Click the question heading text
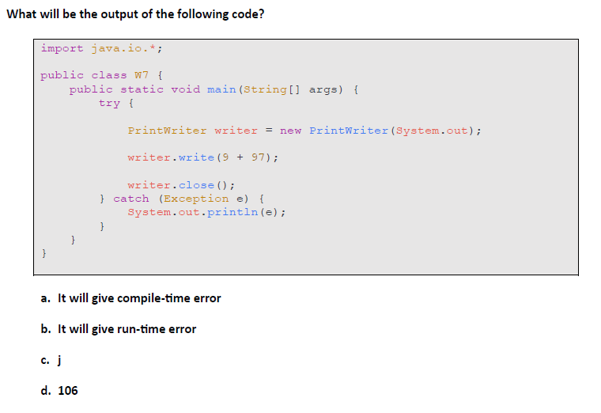This screenshot has height=413, width=601. (x=136, y=14)
